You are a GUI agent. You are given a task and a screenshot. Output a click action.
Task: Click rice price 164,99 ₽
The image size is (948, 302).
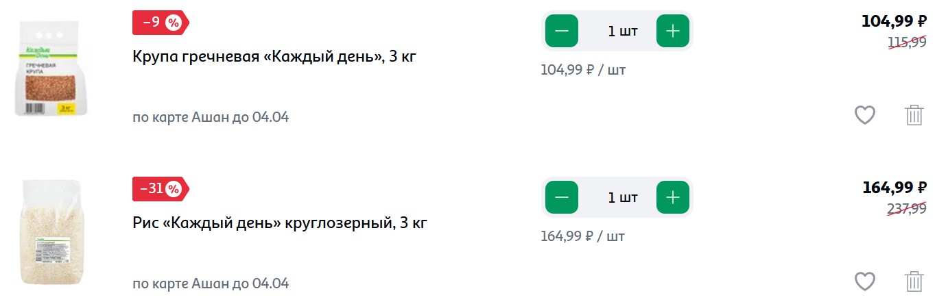coord(894,188)
